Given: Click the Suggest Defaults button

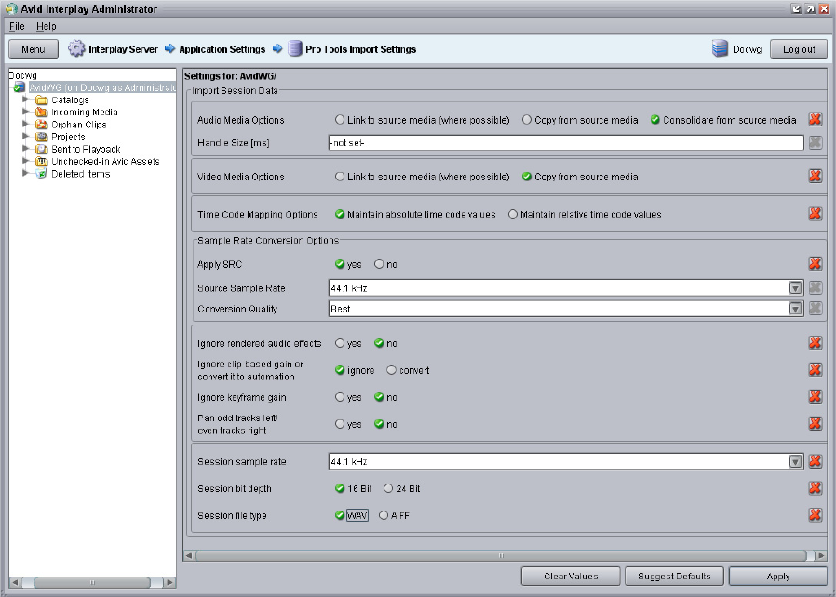Looking at the screenshot, I should click(x=674, y=577).
